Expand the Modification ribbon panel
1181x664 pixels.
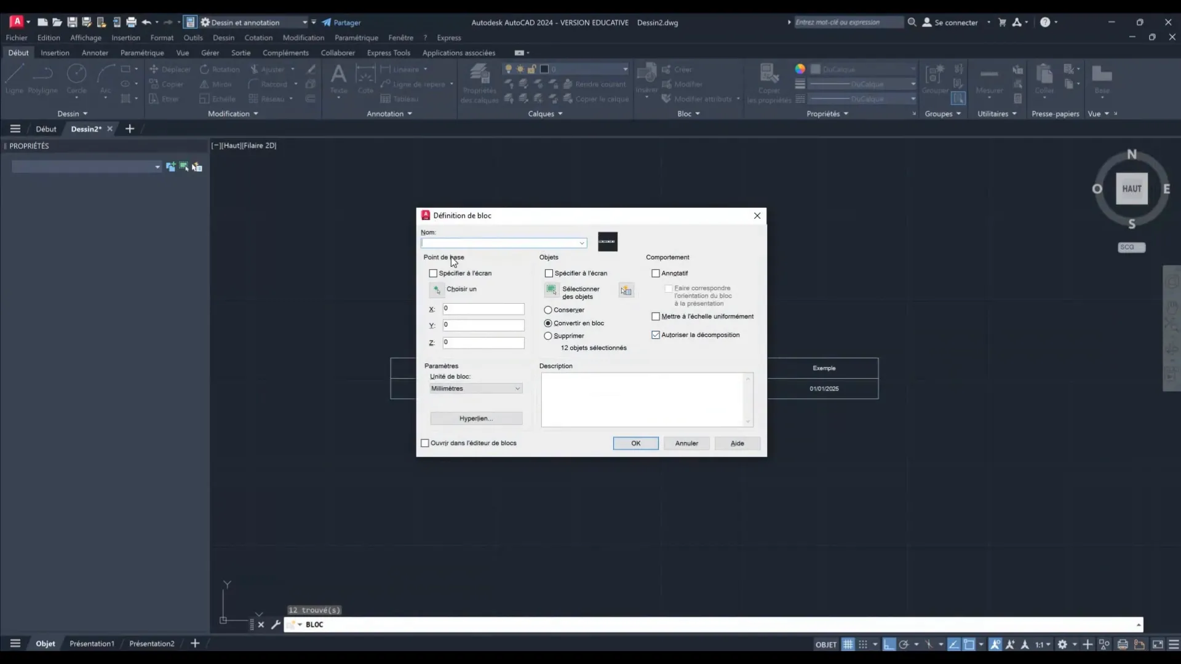(233, 114)
